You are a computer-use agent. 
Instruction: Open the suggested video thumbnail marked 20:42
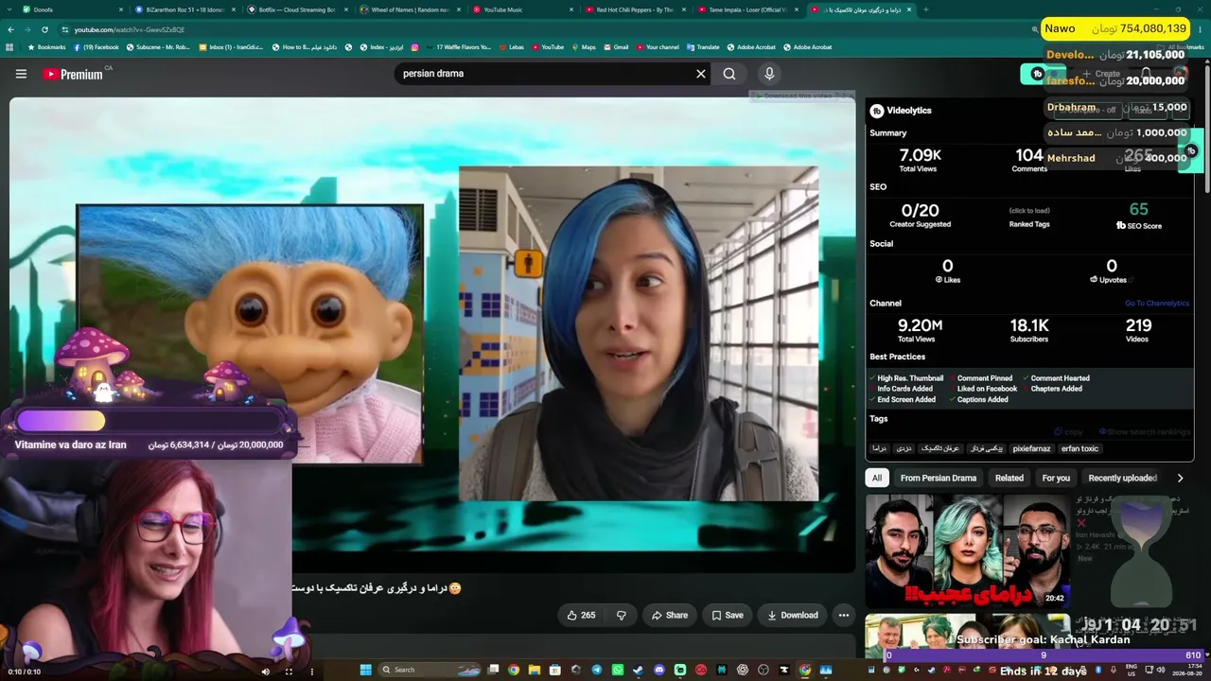tap(967, 550)
